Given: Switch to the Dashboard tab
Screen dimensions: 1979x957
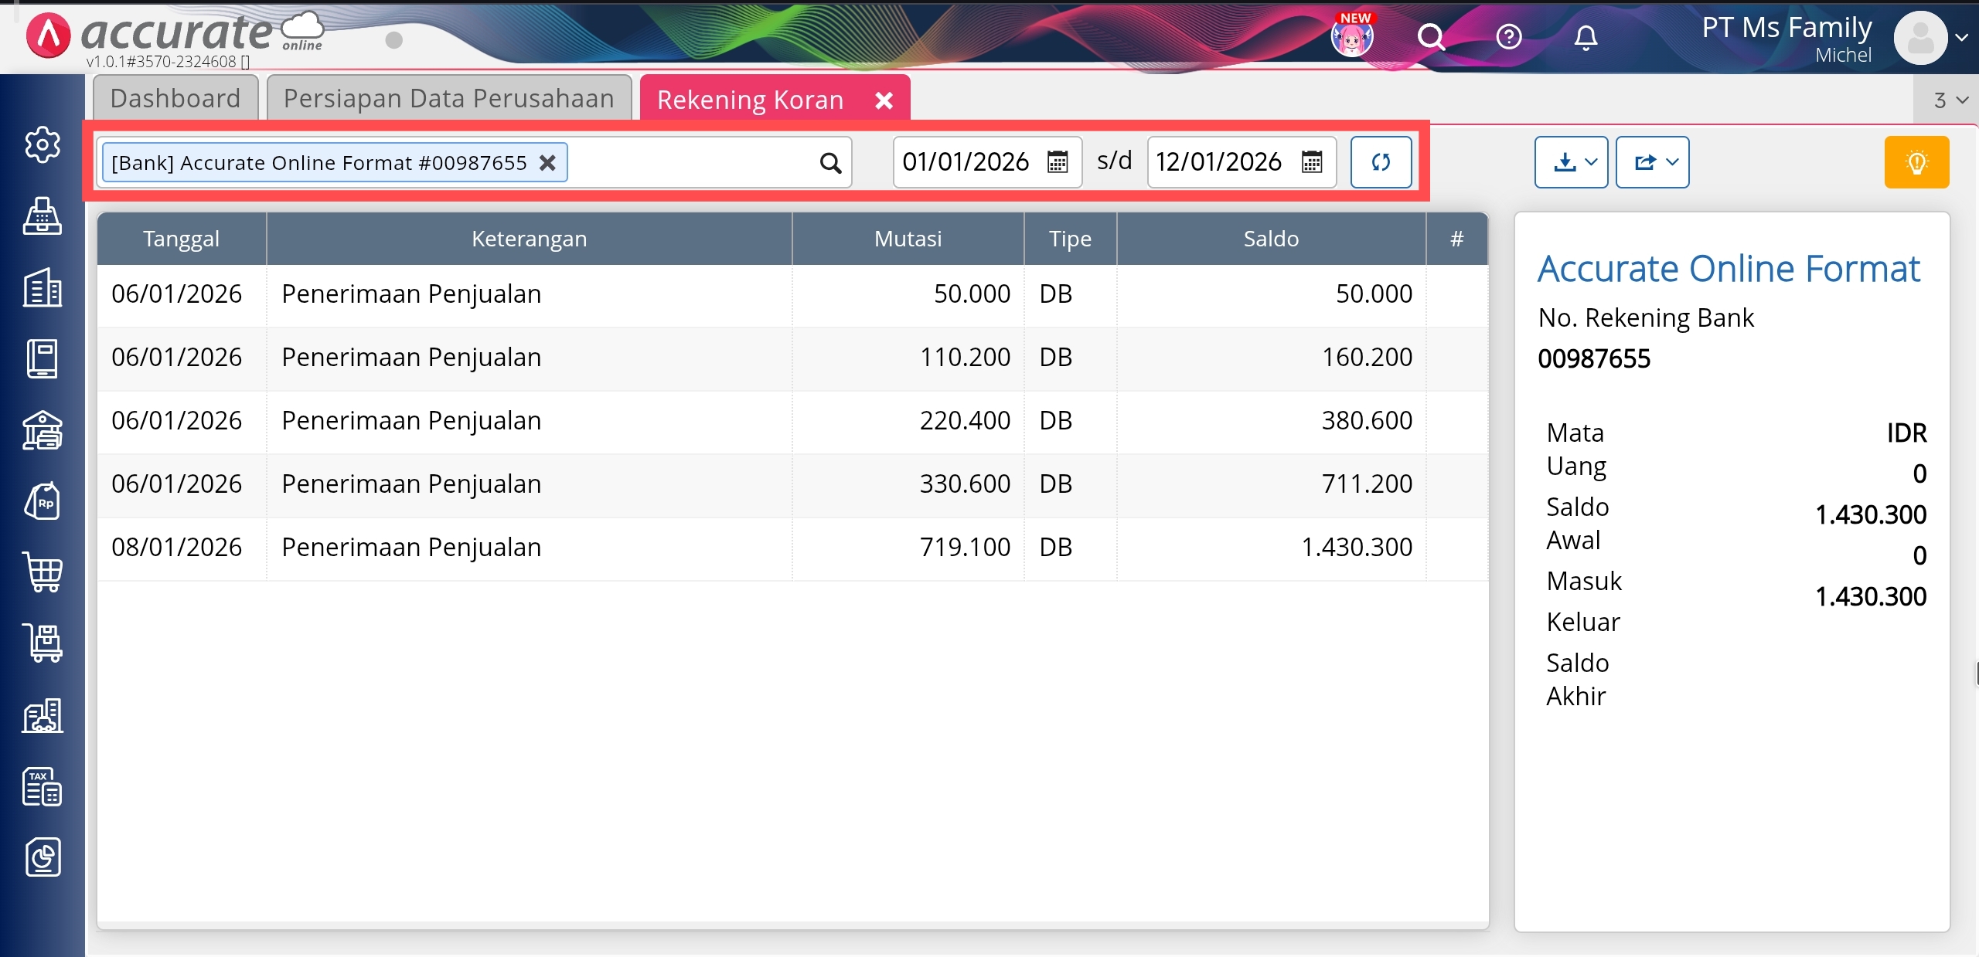Looking at the screenshot, I should pyautogui.click(x=175, y=99).
